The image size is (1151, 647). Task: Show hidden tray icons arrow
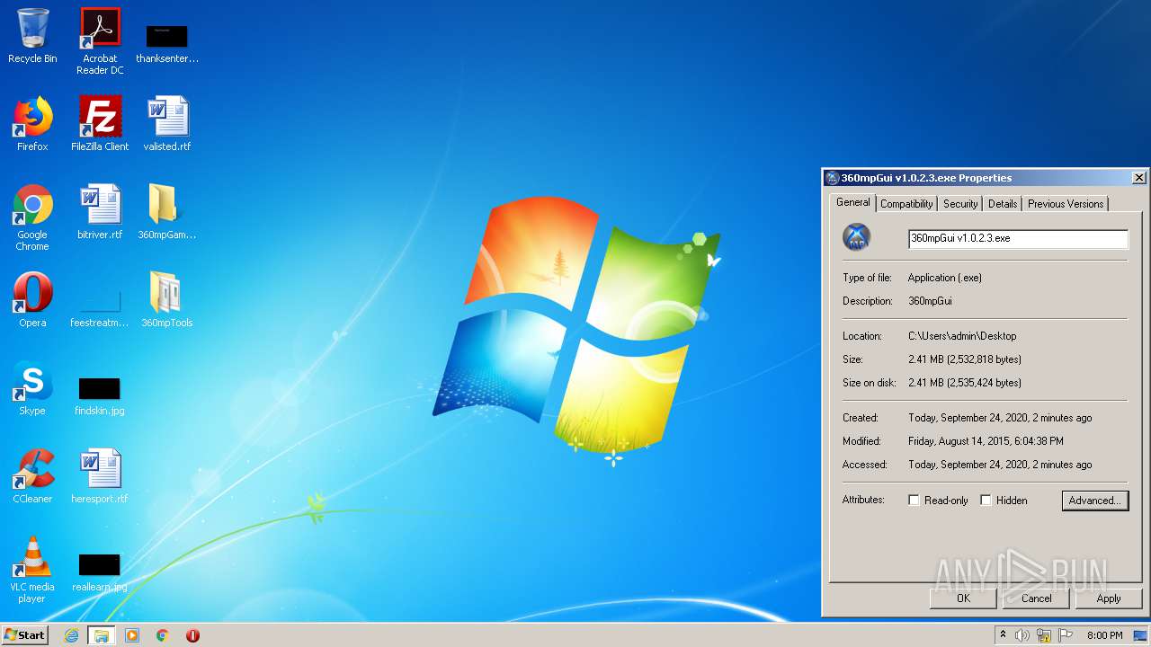pos(1003,635)
